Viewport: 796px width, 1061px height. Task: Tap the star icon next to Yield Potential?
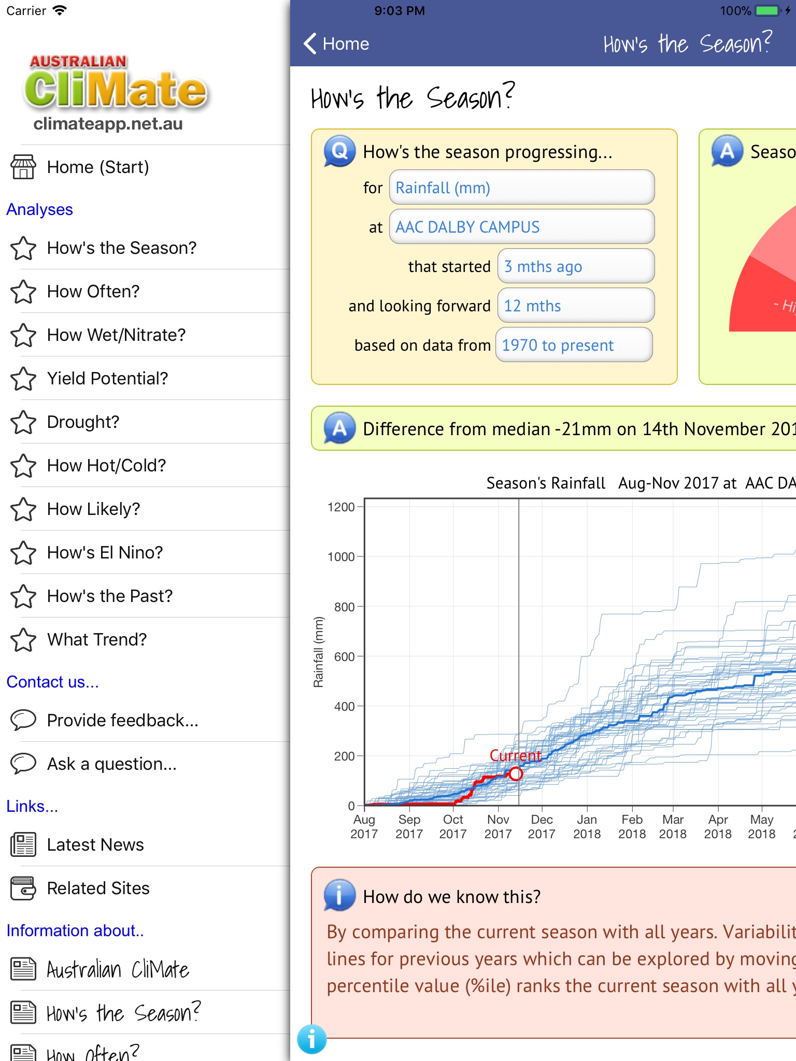[x=23, y=378]
